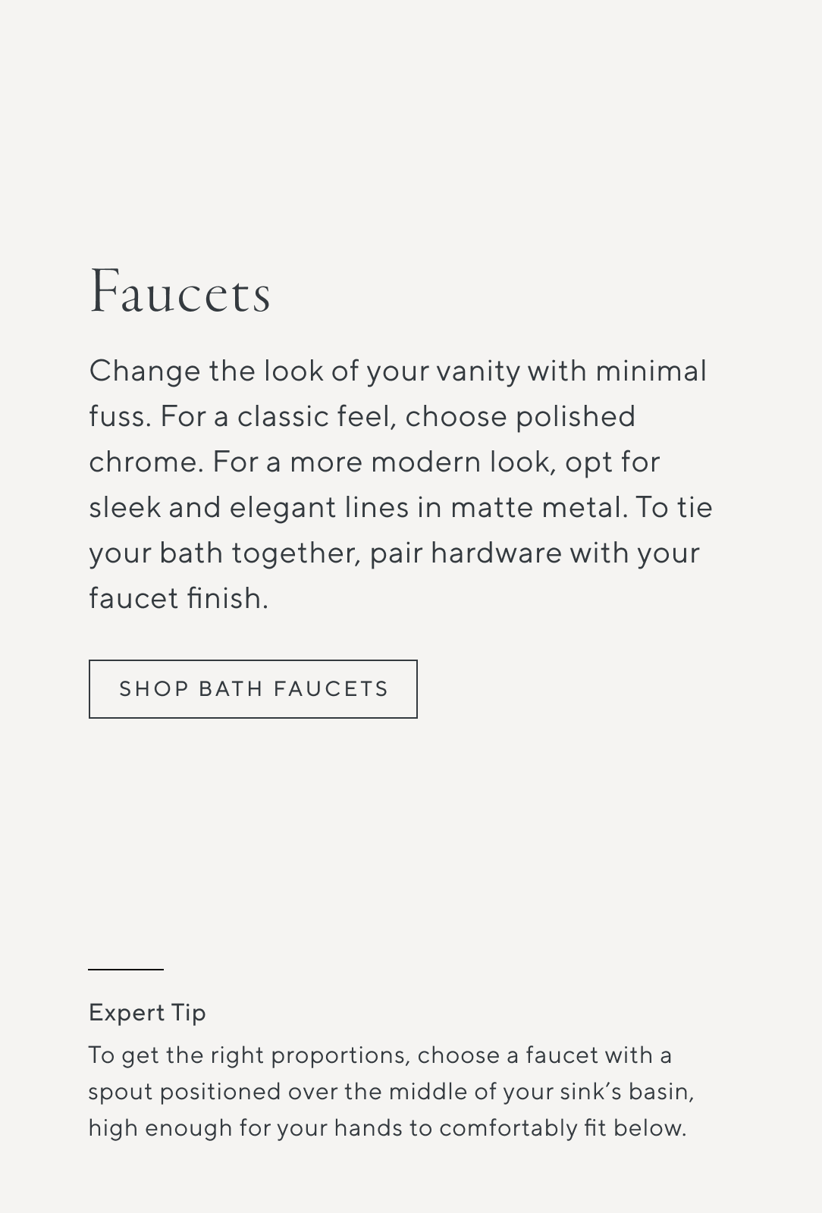Image resolution: width=822 pixels, height=1213 pixels.
Task: Click the Faucets section heading
Action: pos(180,293)
